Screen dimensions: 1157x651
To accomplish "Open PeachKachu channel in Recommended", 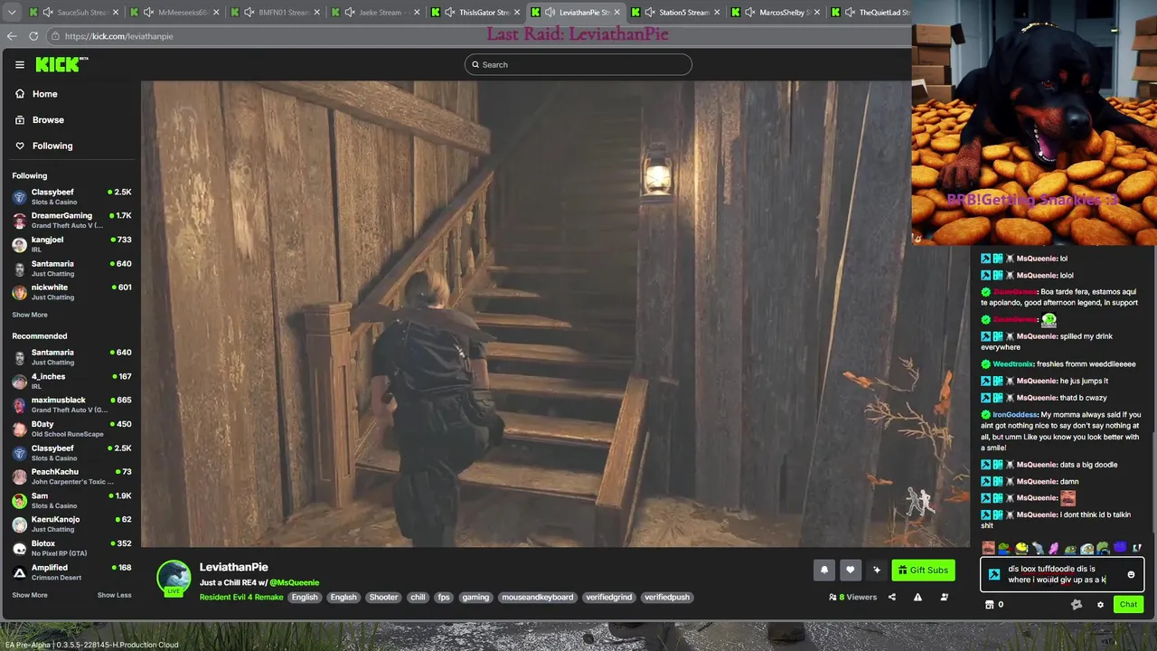I will click(x=71, y=476).
